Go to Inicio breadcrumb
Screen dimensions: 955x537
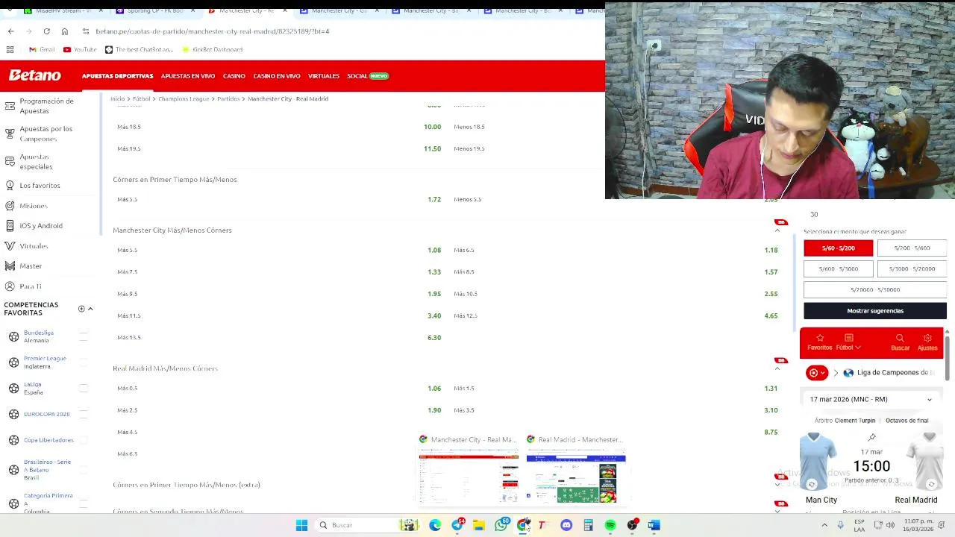(x=117, y=98)
